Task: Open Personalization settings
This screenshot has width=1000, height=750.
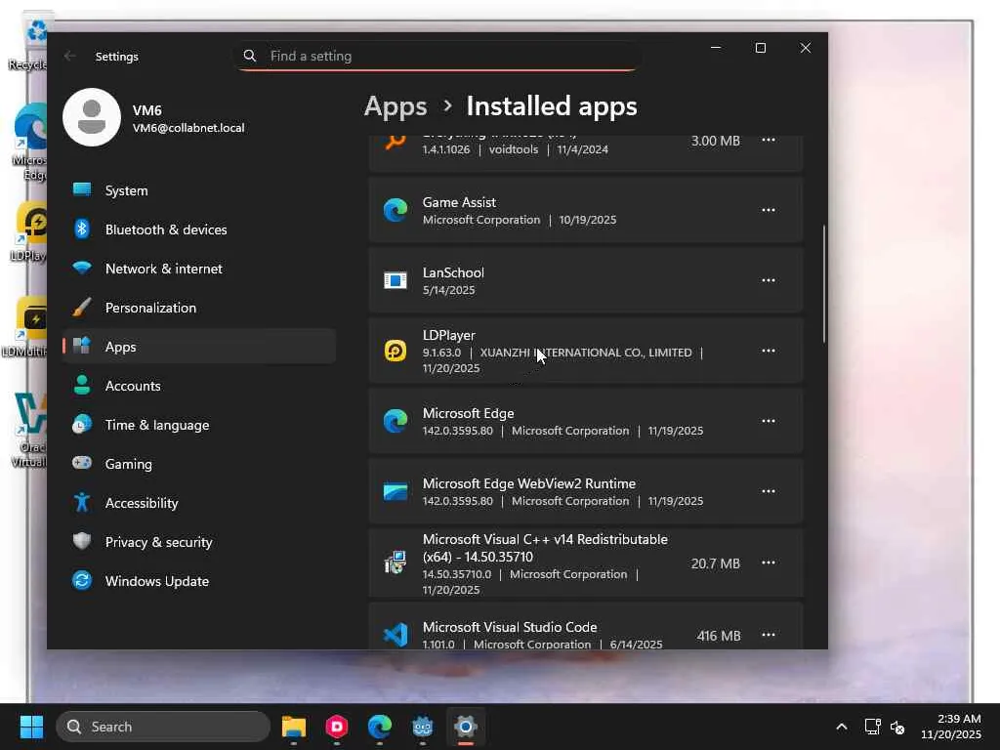Action: (x=199, y=308)
